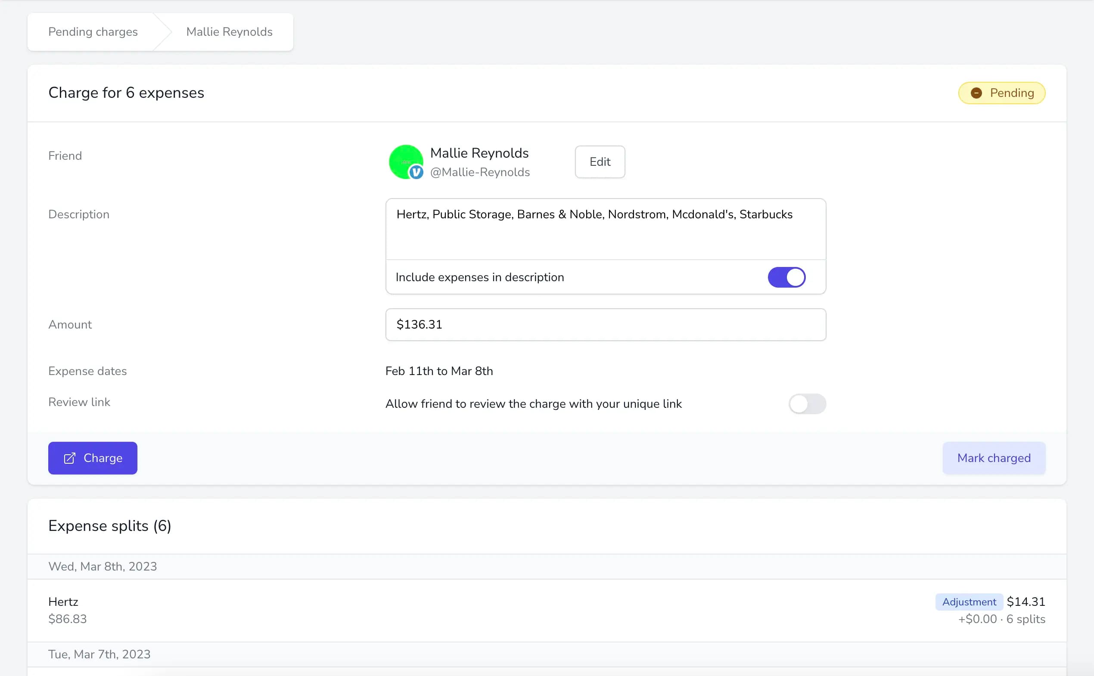Go back to Pending charges breadcrumb
Screen dimensions: 1094x676
(93, 32)
